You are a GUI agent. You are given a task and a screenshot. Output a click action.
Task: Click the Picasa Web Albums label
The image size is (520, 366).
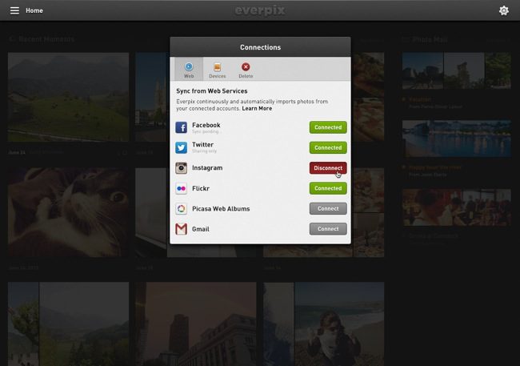221,208
